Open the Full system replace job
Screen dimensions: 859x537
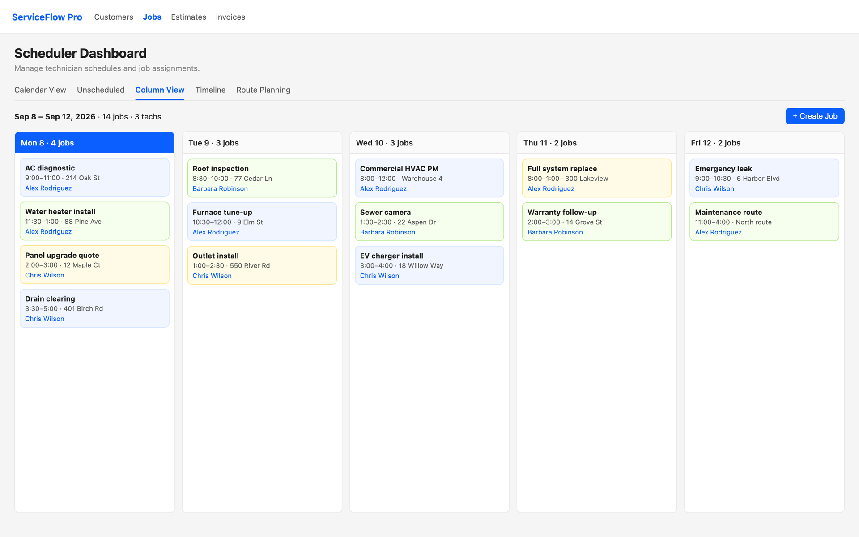coord(597,178)
